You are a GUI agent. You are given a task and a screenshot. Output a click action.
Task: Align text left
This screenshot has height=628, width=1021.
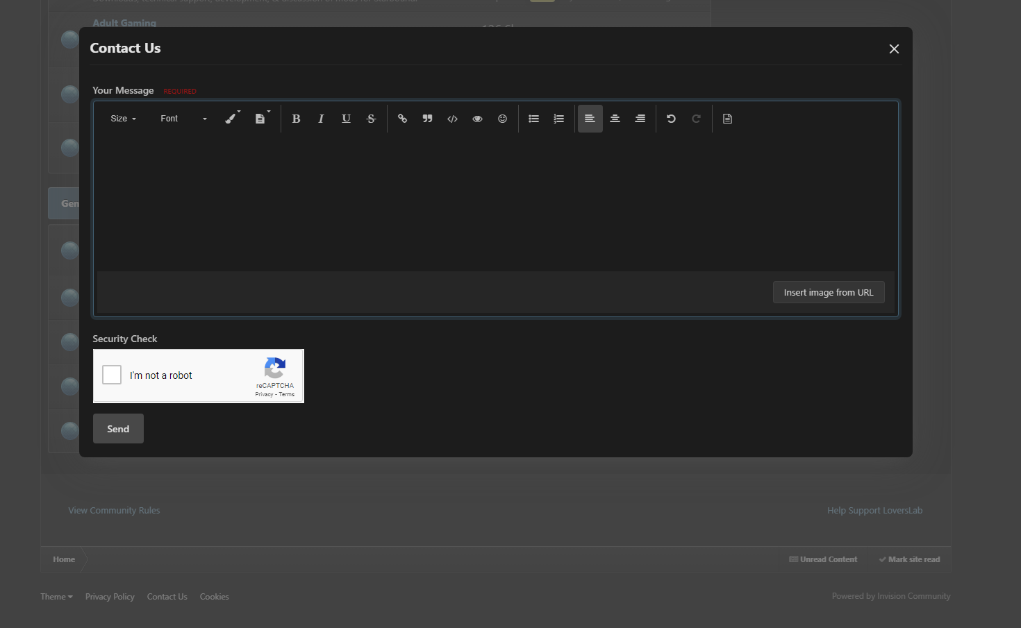[x=590, y=119]
